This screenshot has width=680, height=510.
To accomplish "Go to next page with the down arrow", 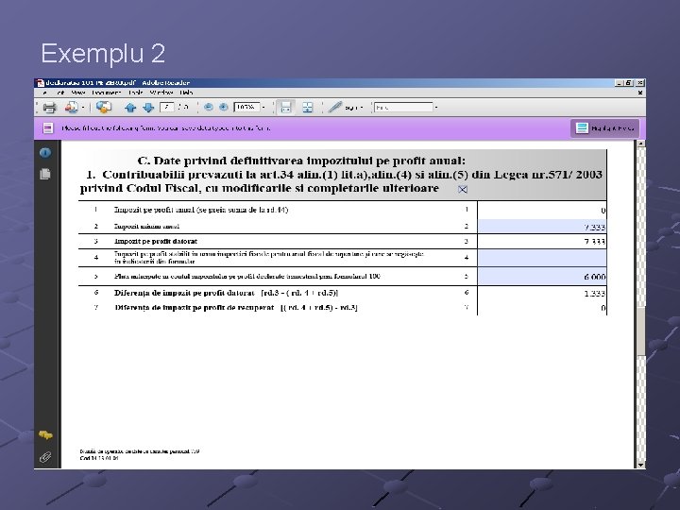I will (148, 108).
